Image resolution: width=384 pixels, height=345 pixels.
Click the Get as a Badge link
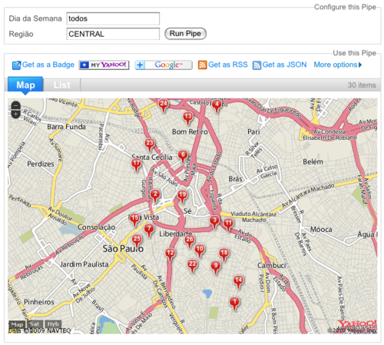tap(48, 65)
